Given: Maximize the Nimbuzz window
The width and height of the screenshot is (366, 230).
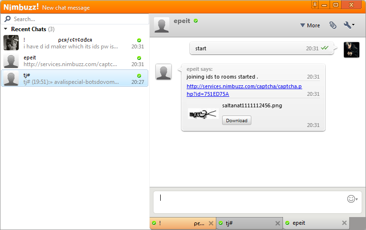Looking at the screenshot, I should 336,5.
